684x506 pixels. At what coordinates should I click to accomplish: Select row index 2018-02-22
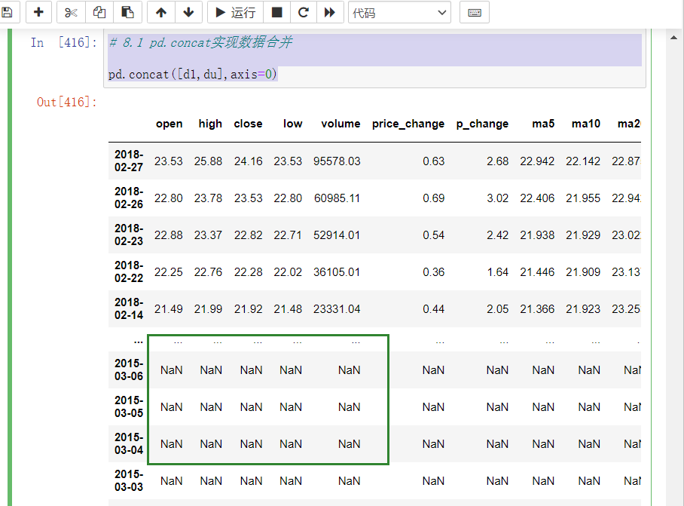click(x=129, y=272)
